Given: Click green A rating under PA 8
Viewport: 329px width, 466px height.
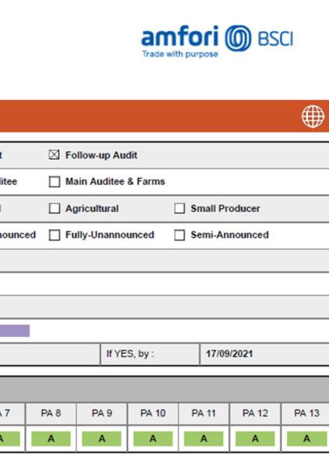Looking at the screenshot, I should (x=51, y=438).
